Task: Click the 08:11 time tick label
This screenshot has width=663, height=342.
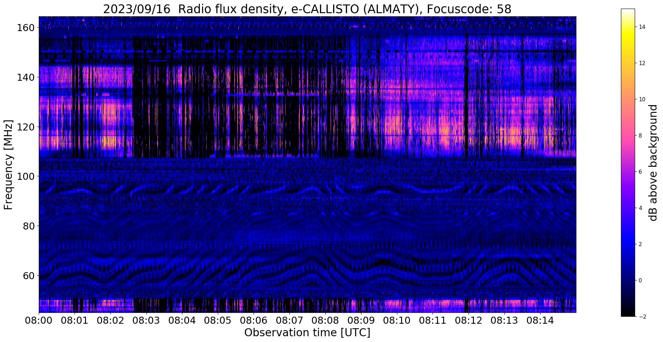Action: [433, 321]
